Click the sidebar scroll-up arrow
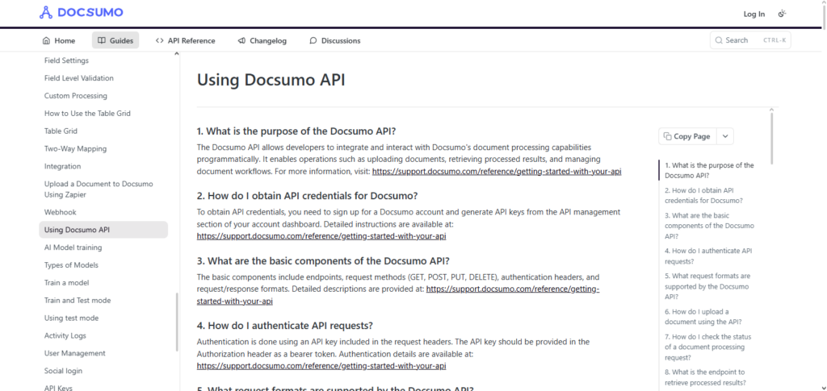The width and height of the screenshot is (827, 391). [x=177, y=54]
